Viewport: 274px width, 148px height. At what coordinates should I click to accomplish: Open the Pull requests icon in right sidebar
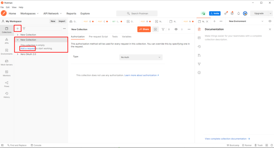coord(199,55)
